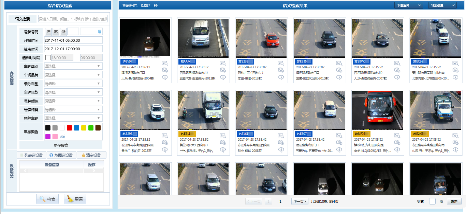Click image-search icon on 苏EC56 card
The height and width of the screenshot is (214, 466).
(455, 63)
